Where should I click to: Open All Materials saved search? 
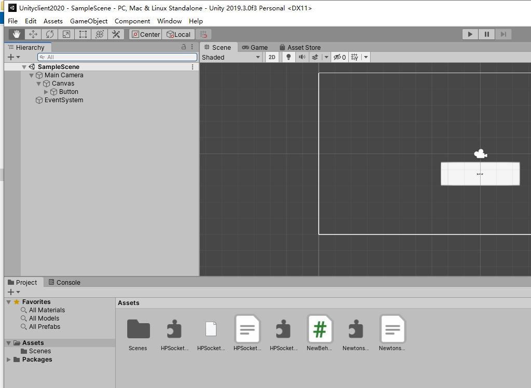[43, 310]
